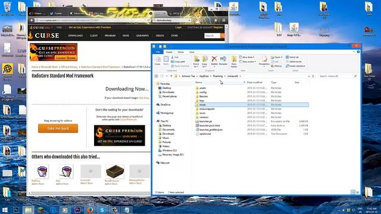Click the Windows Start button
Viewport: 381px width, 214px height.
5,210
